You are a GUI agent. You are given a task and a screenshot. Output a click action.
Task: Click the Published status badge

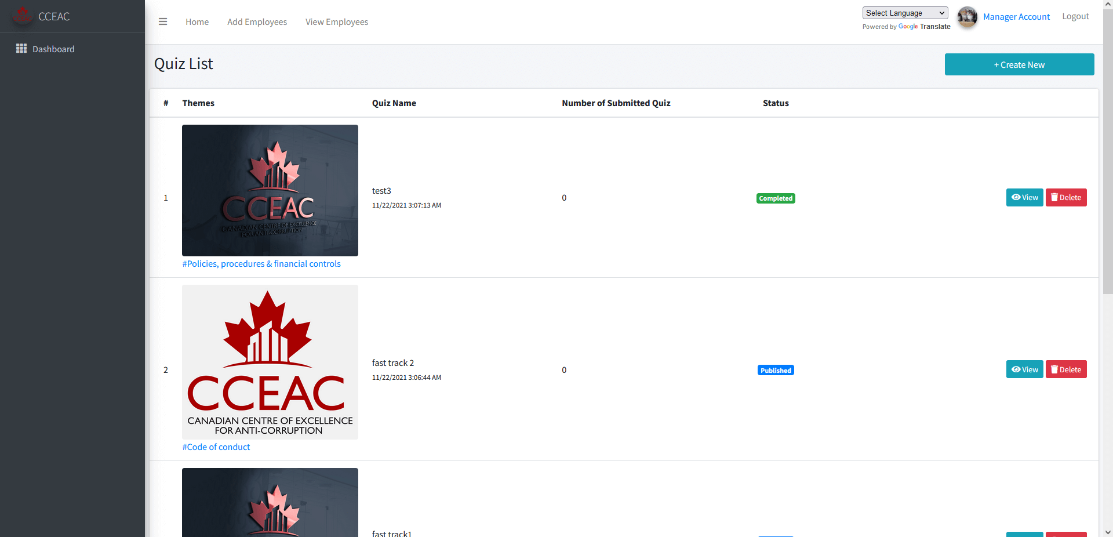point(776,371)
